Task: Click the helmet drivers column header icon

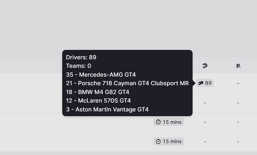Action: point(205,66)
